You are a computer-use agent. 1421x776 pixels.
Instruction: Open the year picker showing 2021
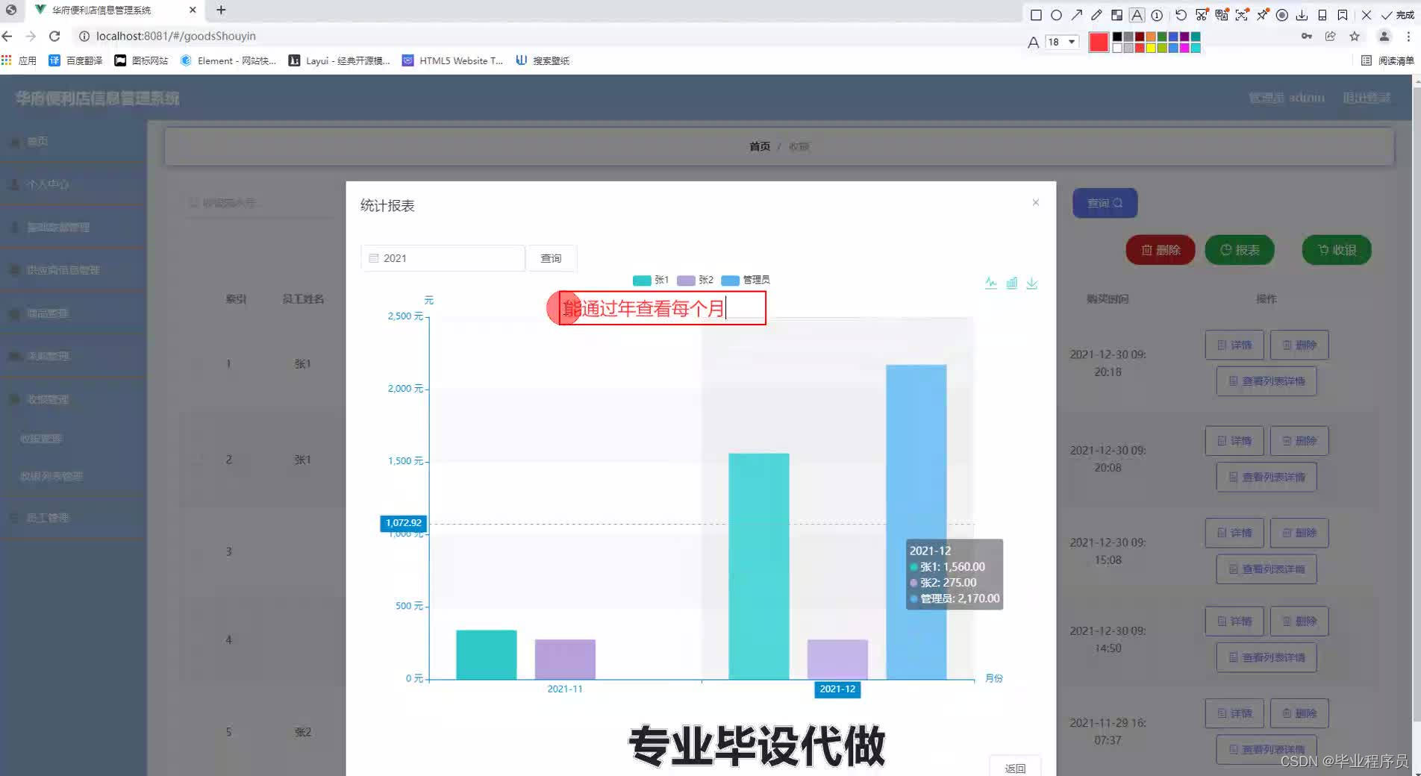pos(443,258)
